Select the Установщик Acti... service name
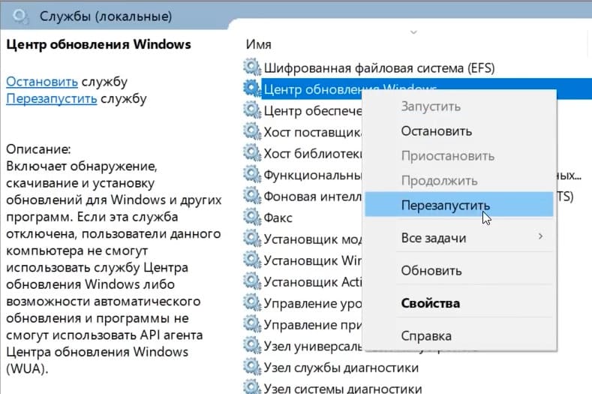The image size is (592, 394). click(313, 282)
